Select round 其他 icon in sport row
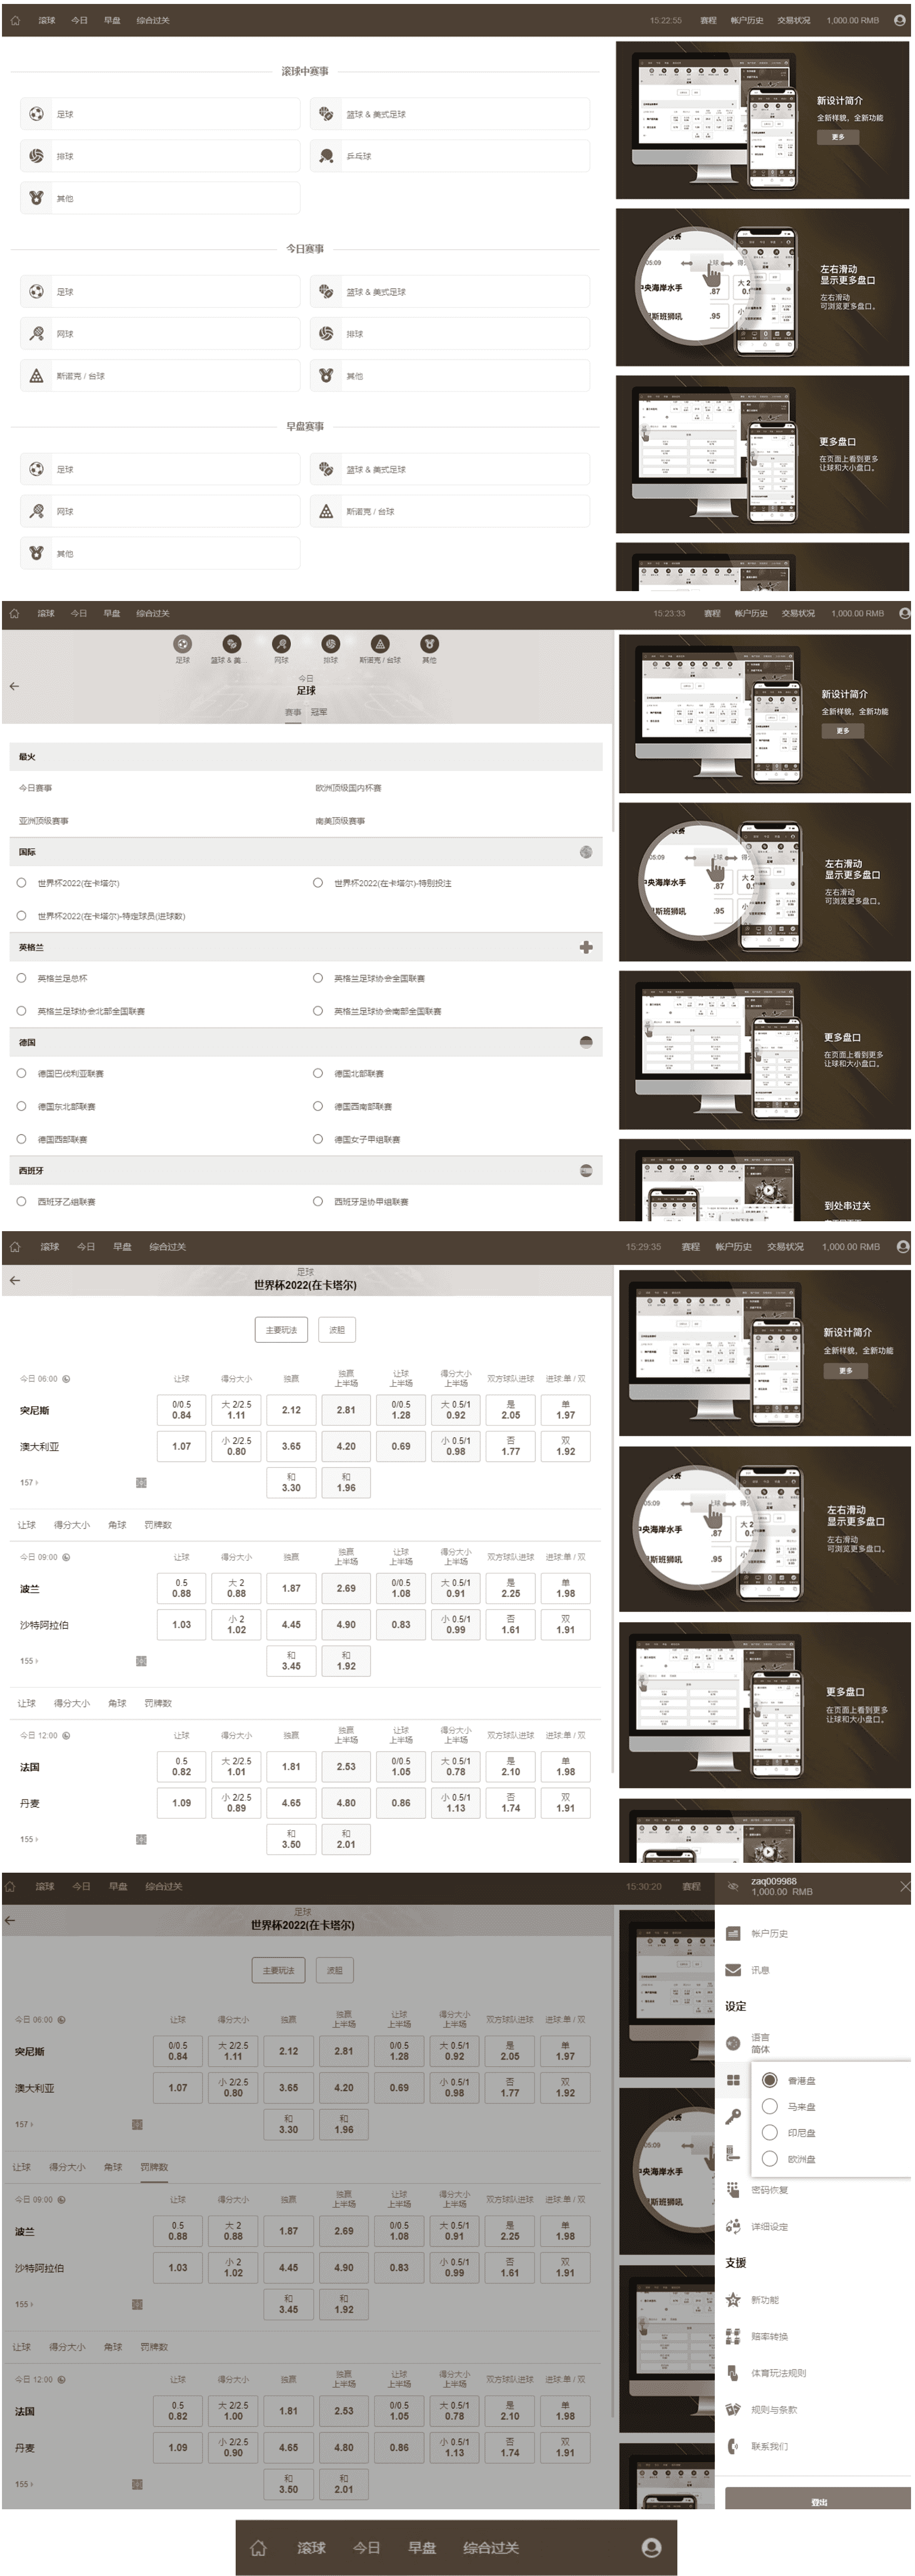The image size is (915, 2576). click(429, 644)
